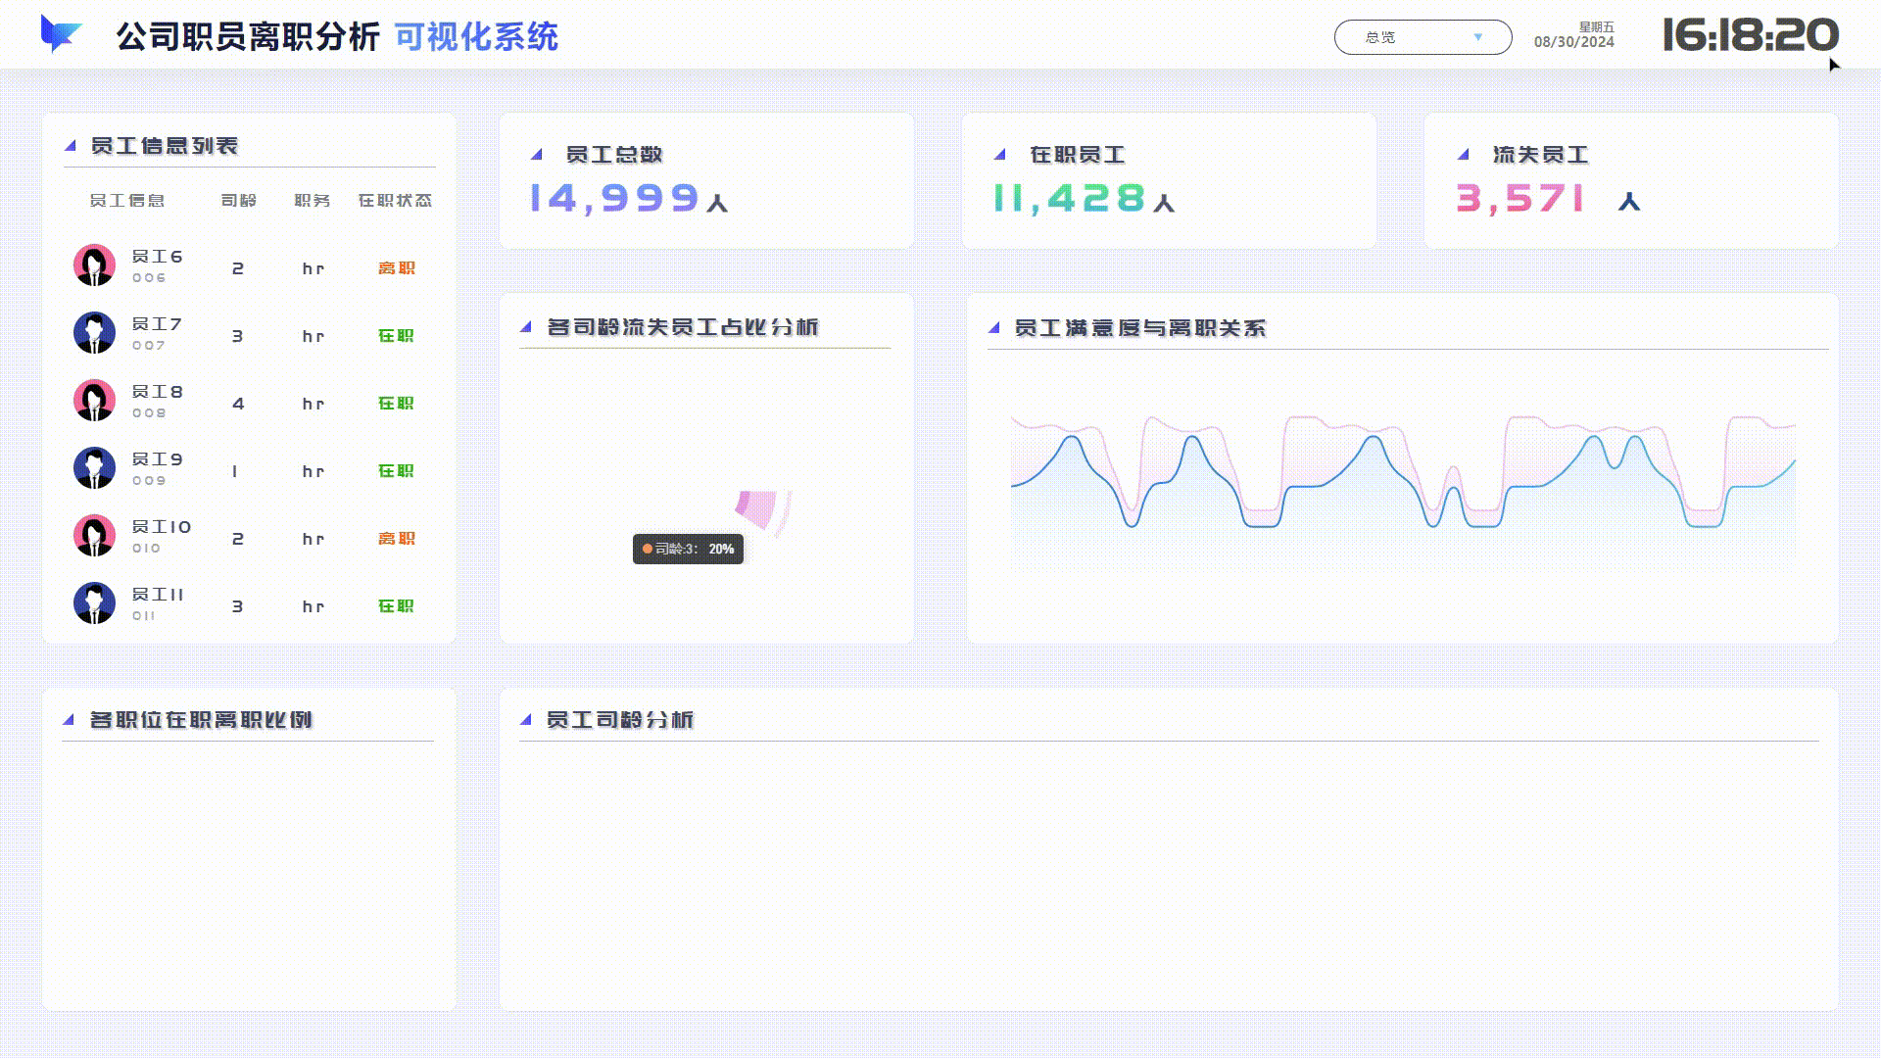Click the 08/30/2024 date text
The image size is (1881, 1058).
[x=1573, y=42]
